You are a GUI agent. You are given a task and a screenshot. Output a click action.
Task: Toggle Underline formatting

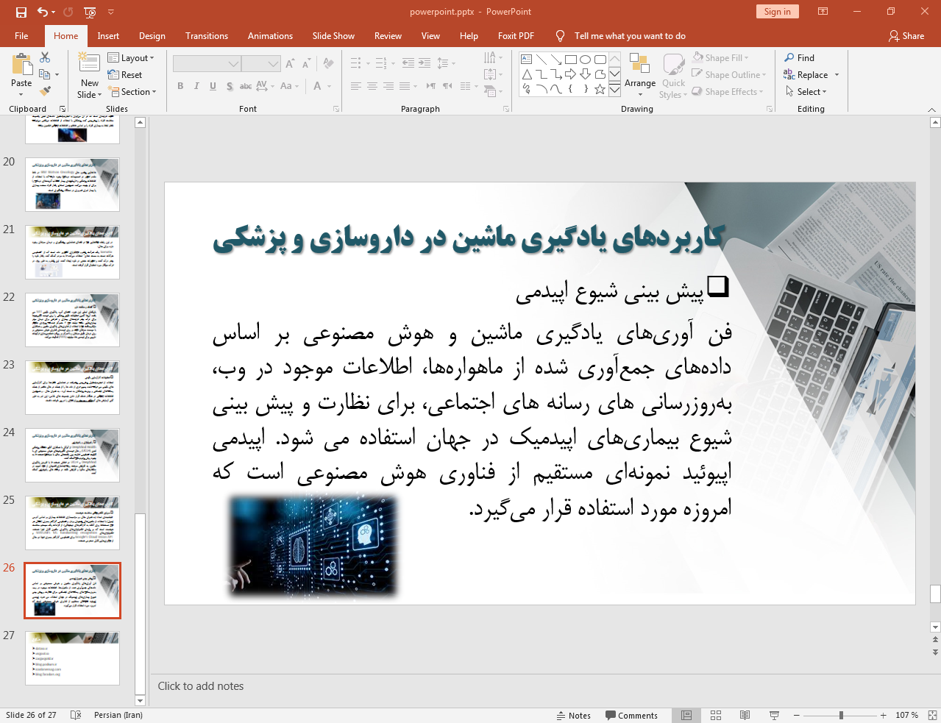pyautogui.click(x=213, y=86)
